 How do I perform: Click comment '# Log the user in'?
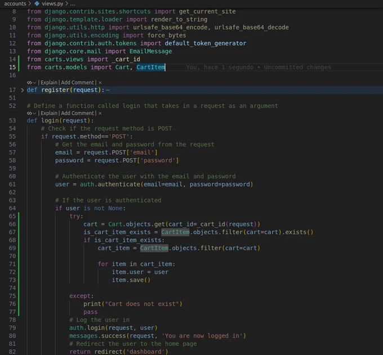point(100,320)
